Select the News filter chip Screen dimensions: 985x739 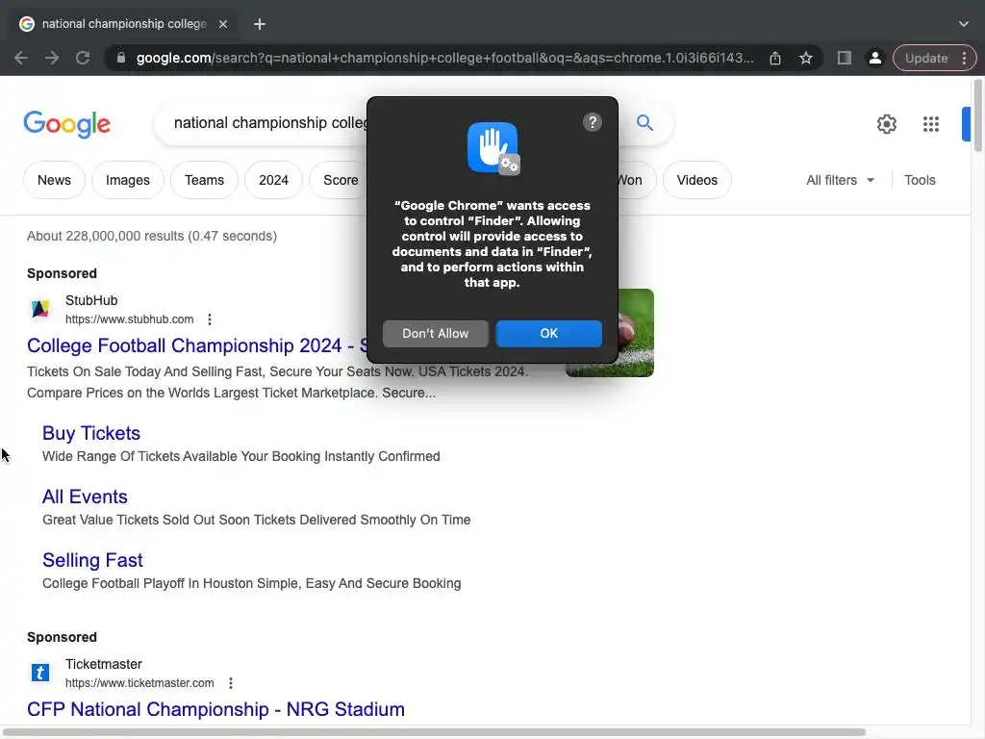[54, 180]
